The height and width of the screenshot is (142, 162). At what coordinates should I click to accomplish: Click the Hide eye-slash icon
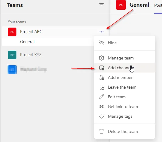(x=102, y=43)
